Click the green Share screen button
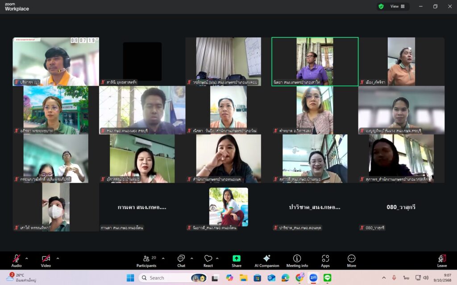 237,261
